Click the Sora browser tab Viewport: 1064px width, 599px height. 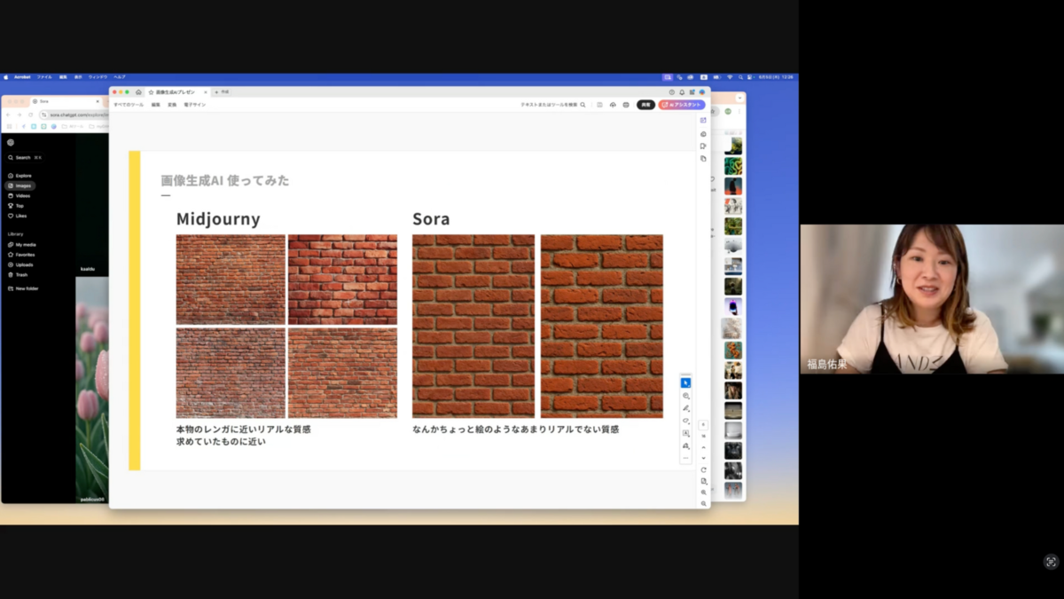click(x=64, y=101)
